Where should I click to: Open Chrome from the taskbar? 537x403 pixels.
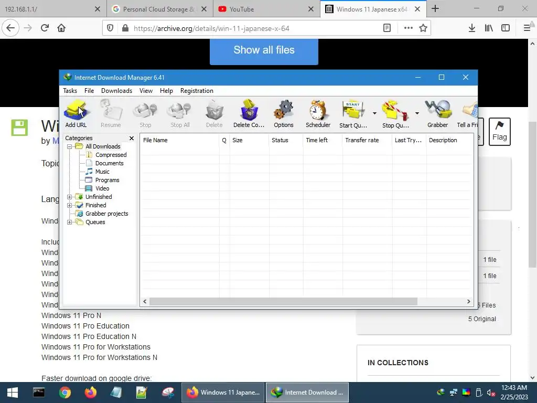click(65, 393)
